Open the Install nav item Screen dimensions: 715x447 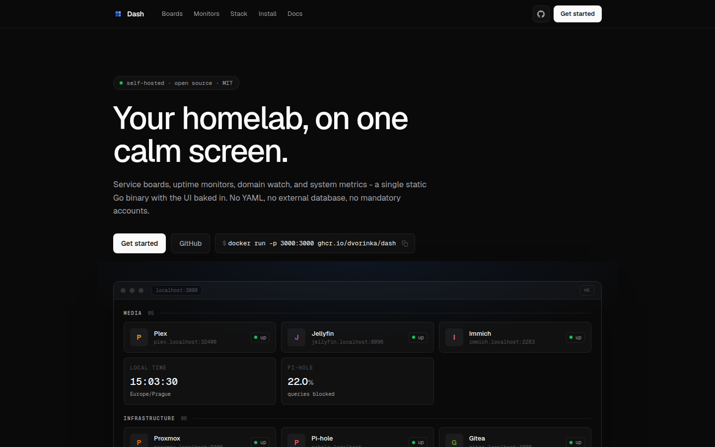pyautogui.click(x=268, y=14)
